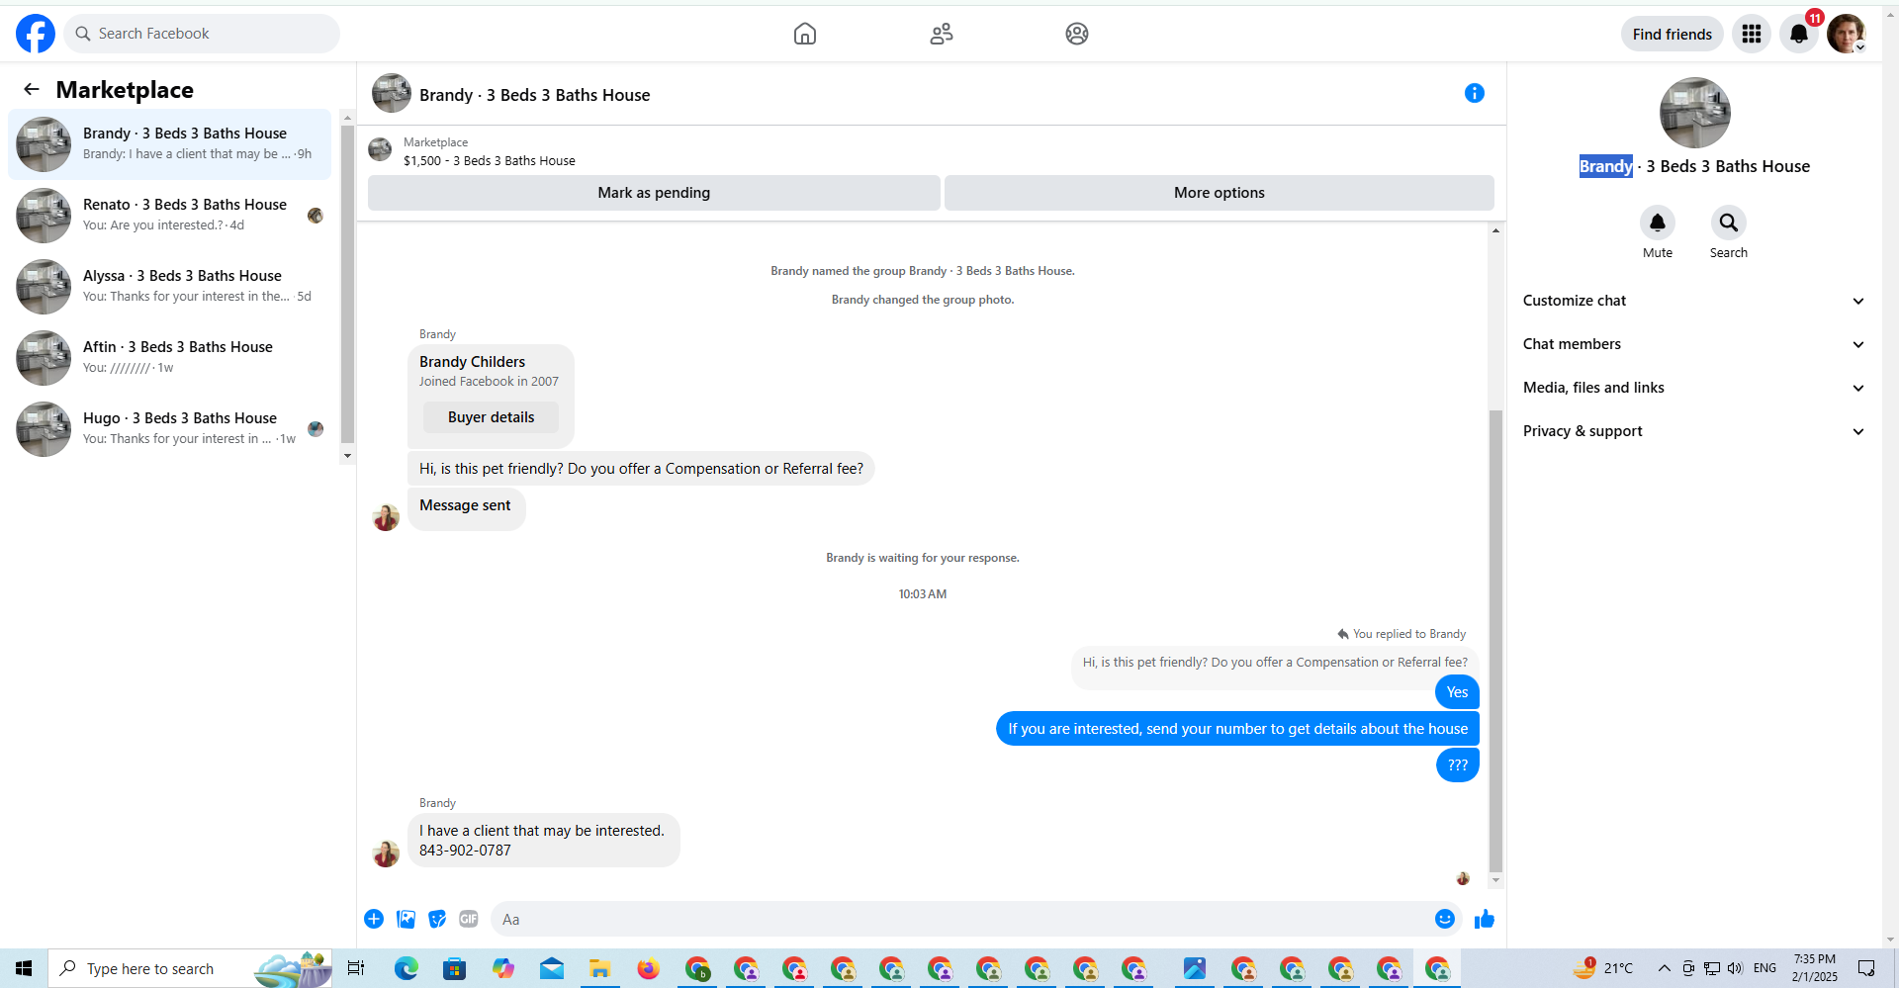Open Windows notification center icon
Image resolution: width=1899 pixels, height=988 pixels.
(1866, 968)
